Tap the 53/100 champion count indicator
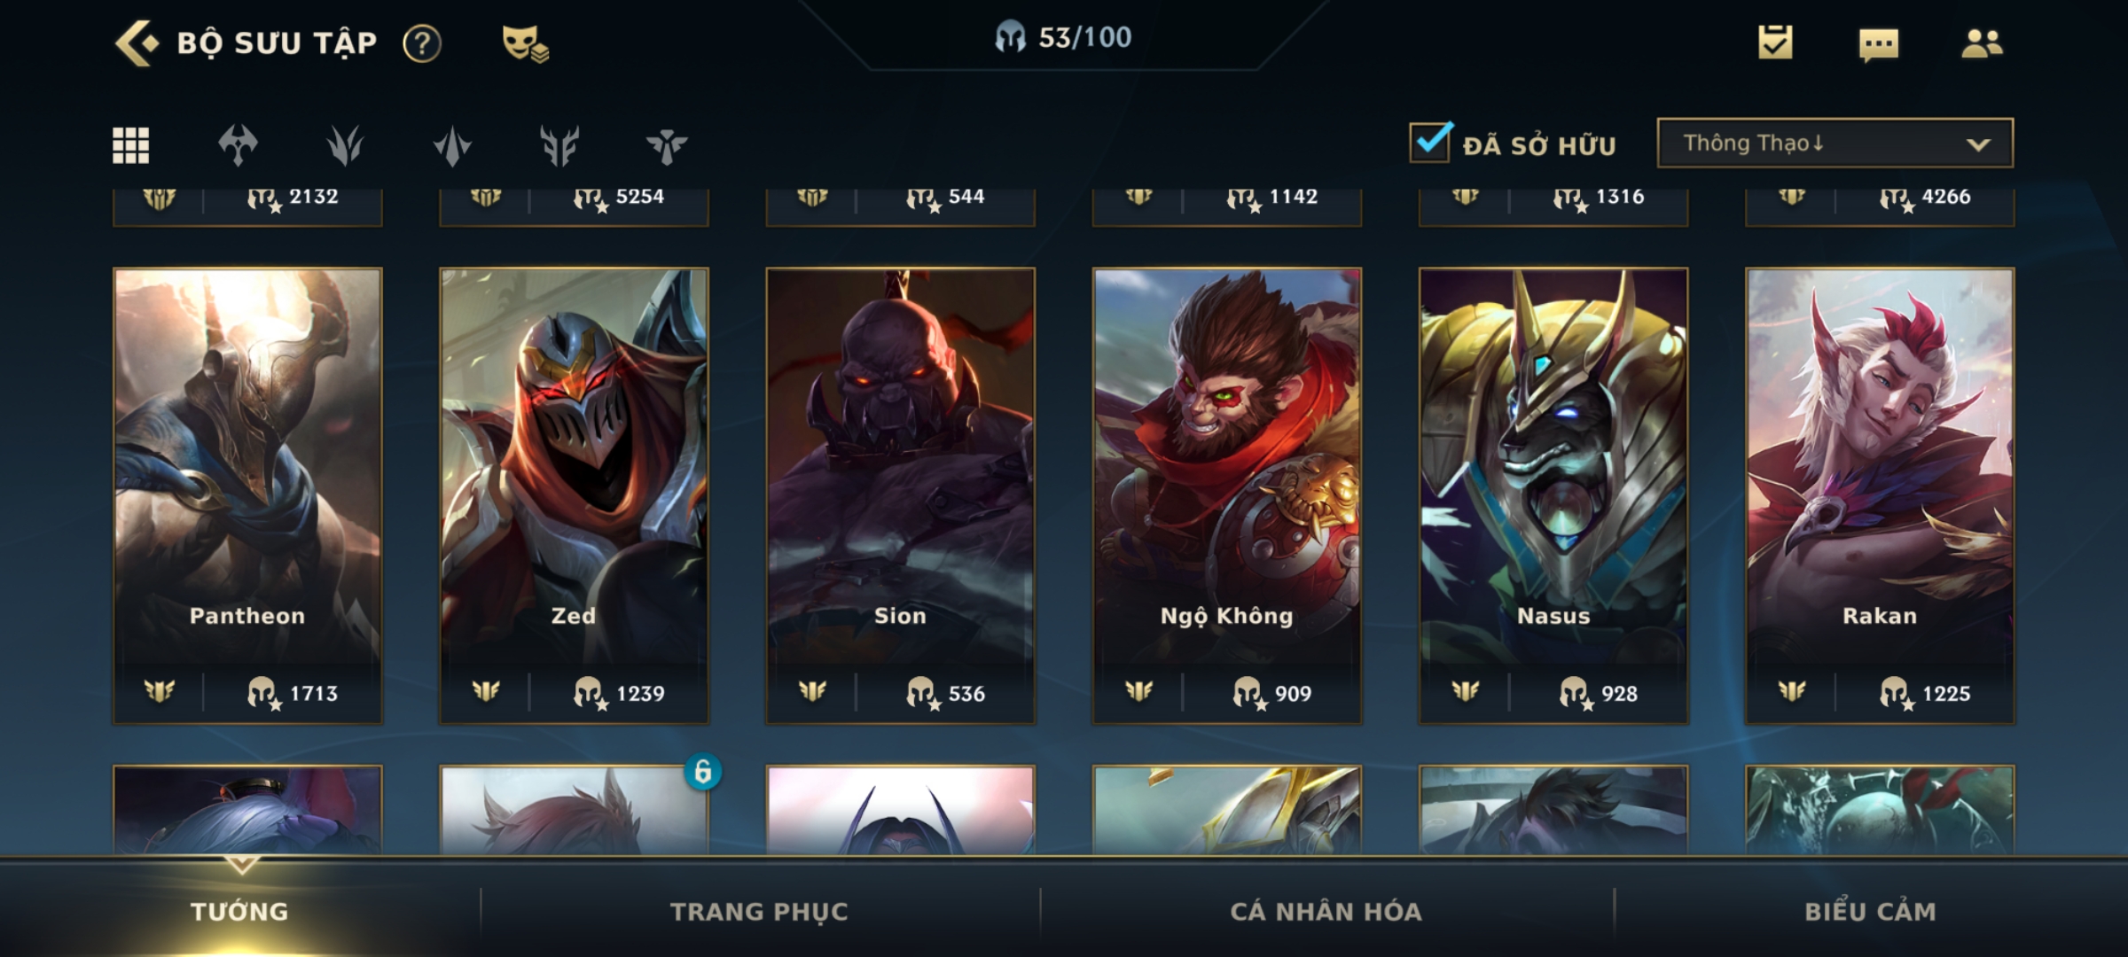Screen dimensions: 2128x957 1063,37
